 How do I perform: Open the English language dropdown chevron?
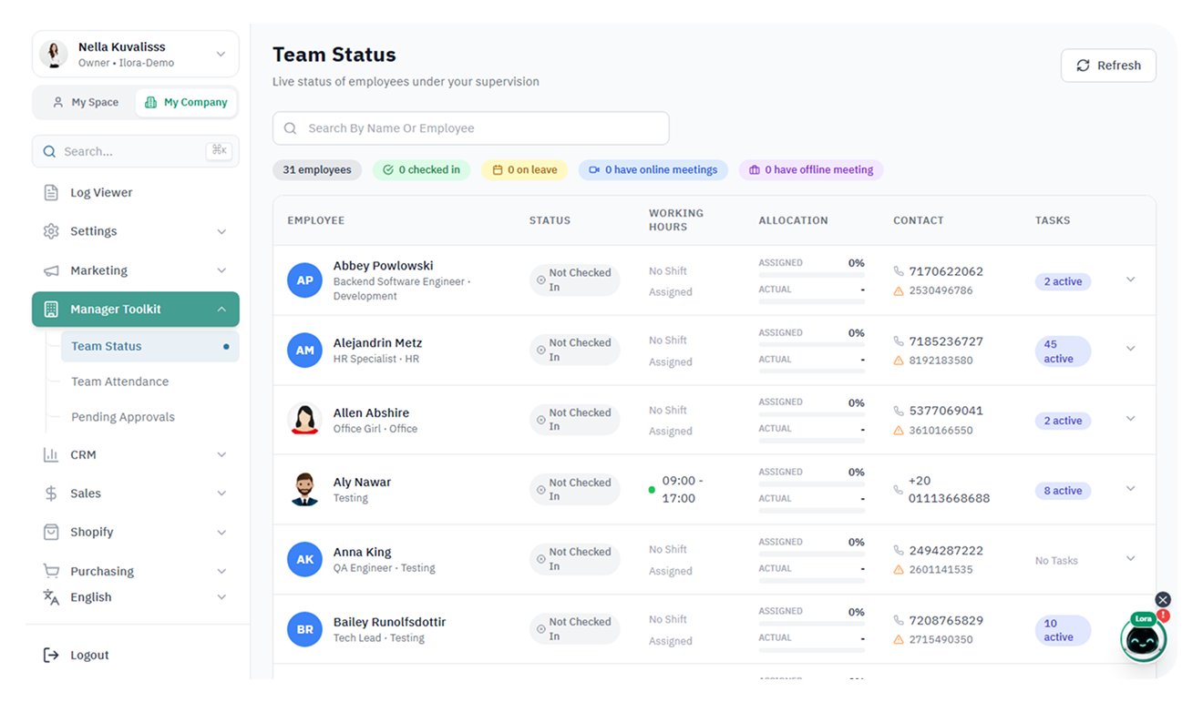(x=221, y=597)
